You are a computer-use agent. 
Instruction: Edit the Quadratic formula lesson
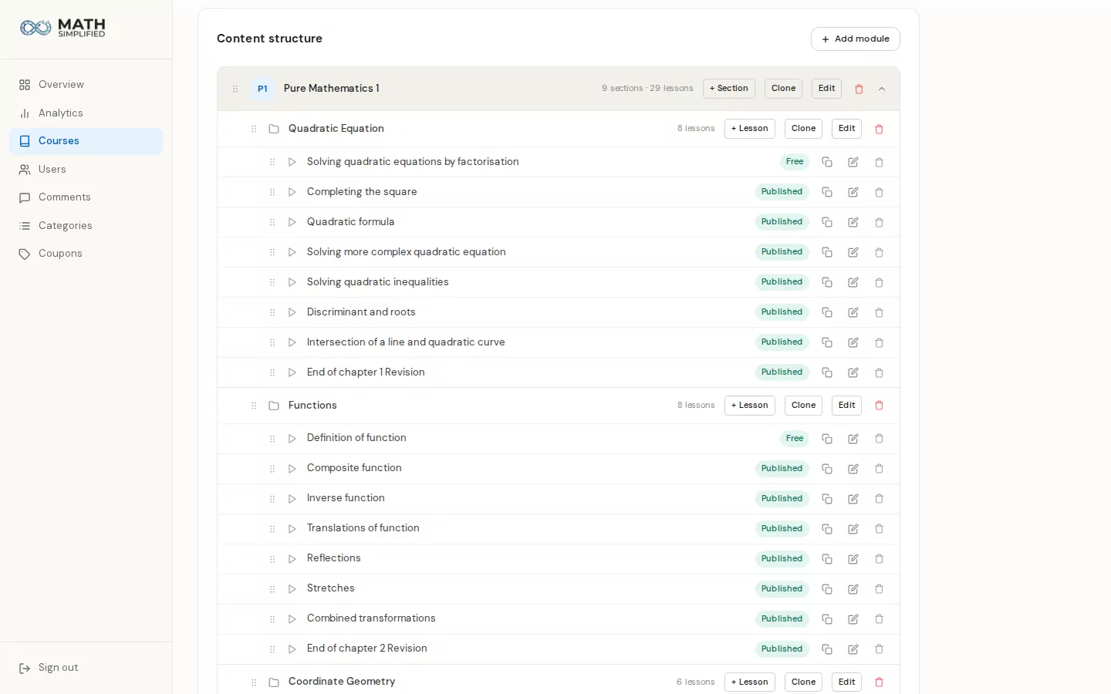[x=853, y=222]
